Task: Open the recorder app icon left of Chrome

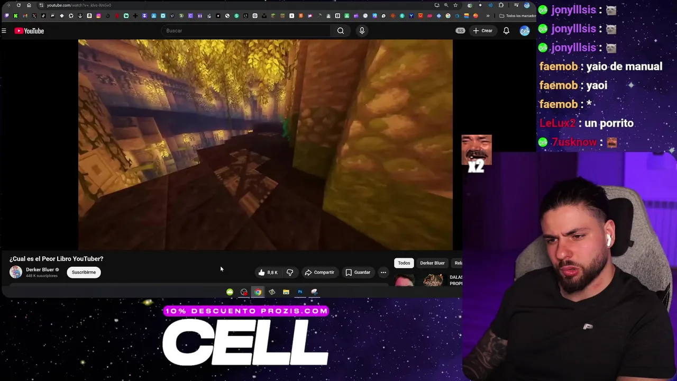Action: pyautogui.click(x=244, y=292)
